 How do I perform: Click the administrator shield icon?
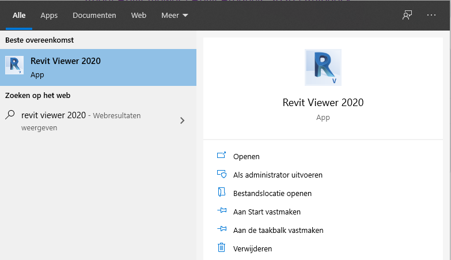[222, 174]
